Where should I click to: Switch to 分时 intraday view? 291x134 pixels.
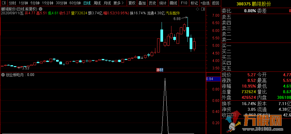point(12,3)
